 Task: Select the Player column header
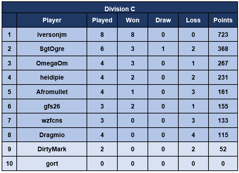pos(52,20)
